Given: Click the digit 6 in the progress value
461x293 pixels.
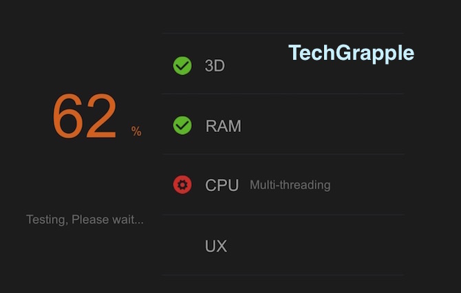Looking at the screenshot, I should coord(68,116).
